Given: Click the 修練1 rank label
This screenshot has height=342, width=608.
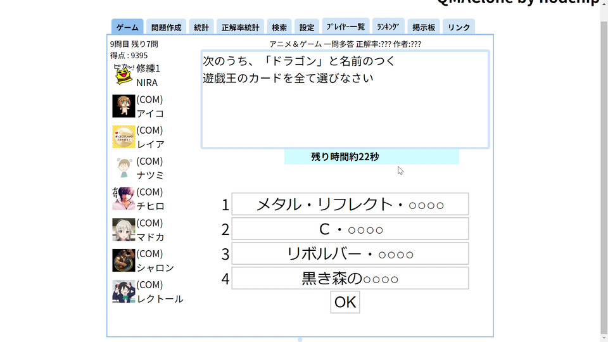Looking at the screenshot, I should pyautogui.click(x=148, y=68).
